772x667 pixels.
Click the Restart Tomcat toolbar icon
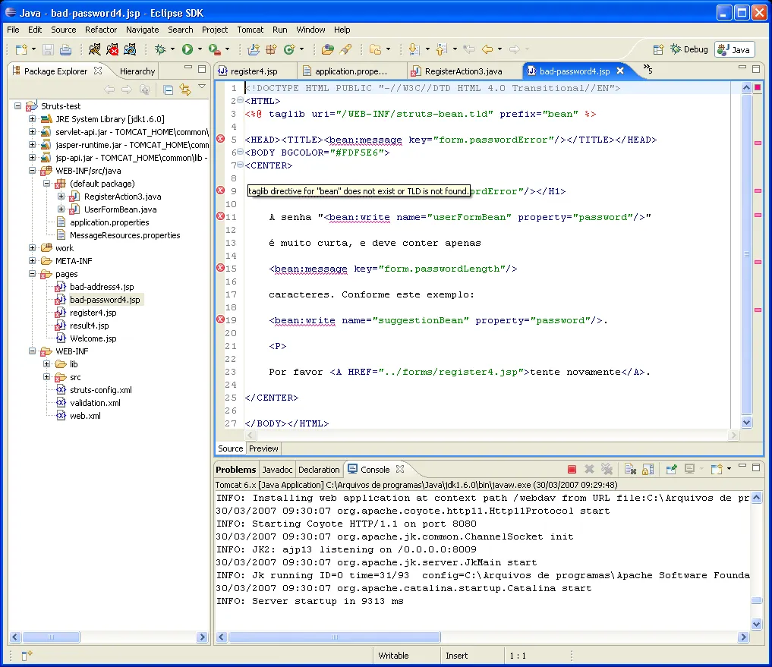[131, 49]
